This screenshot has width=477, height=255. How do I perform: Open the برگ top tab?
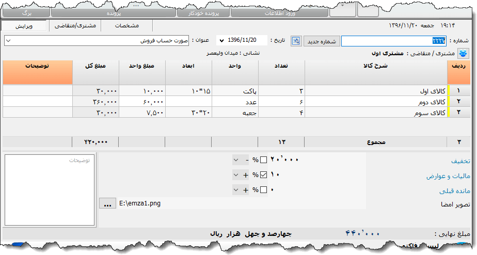click(x=26, y=13)
